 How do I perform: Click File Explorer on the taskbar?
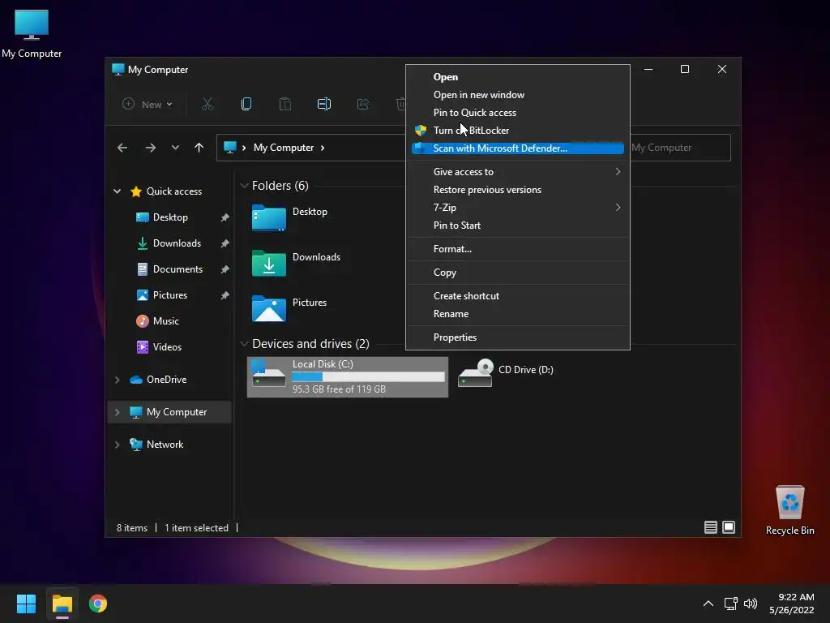pos(62,604)
